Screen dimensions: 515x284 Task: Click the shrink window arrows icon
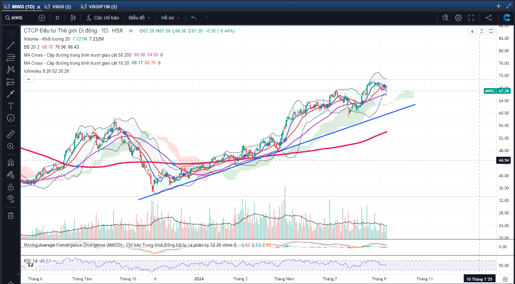point(509,6)
